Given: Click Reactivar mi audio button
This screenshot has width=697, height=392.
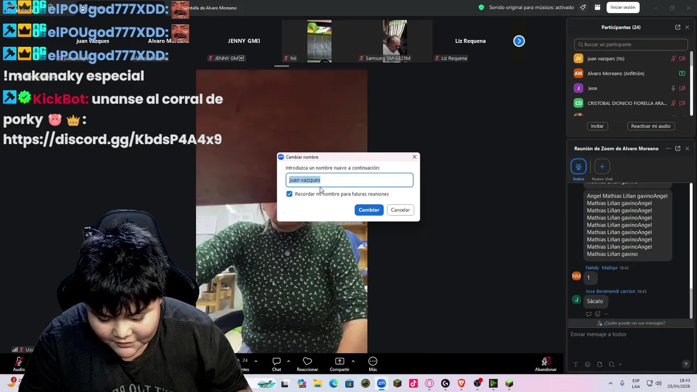Looking at the screenshot, I should (650, 126).
